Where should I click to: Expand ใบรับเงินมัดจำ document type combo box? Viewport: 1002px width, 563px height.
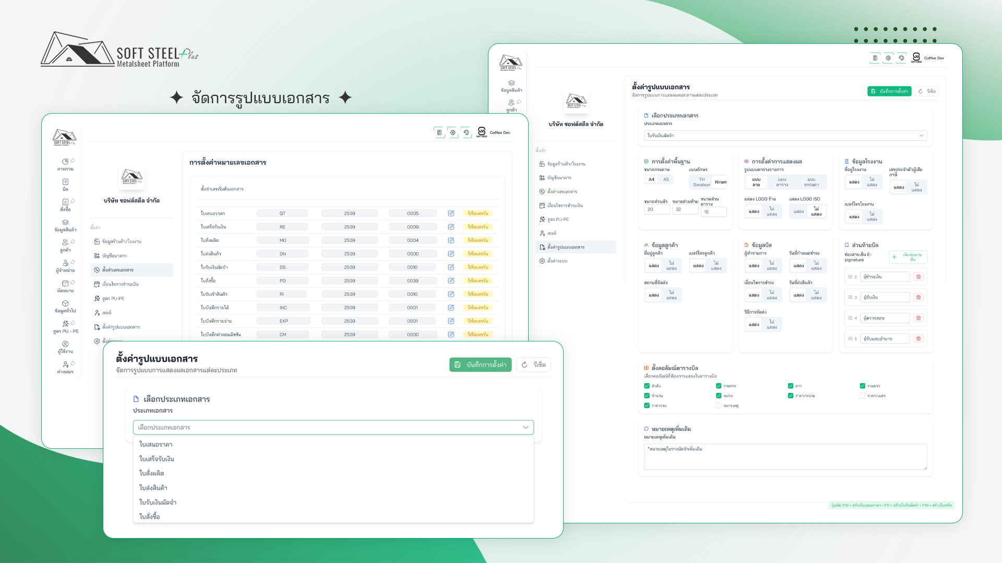tap(785, 136)
